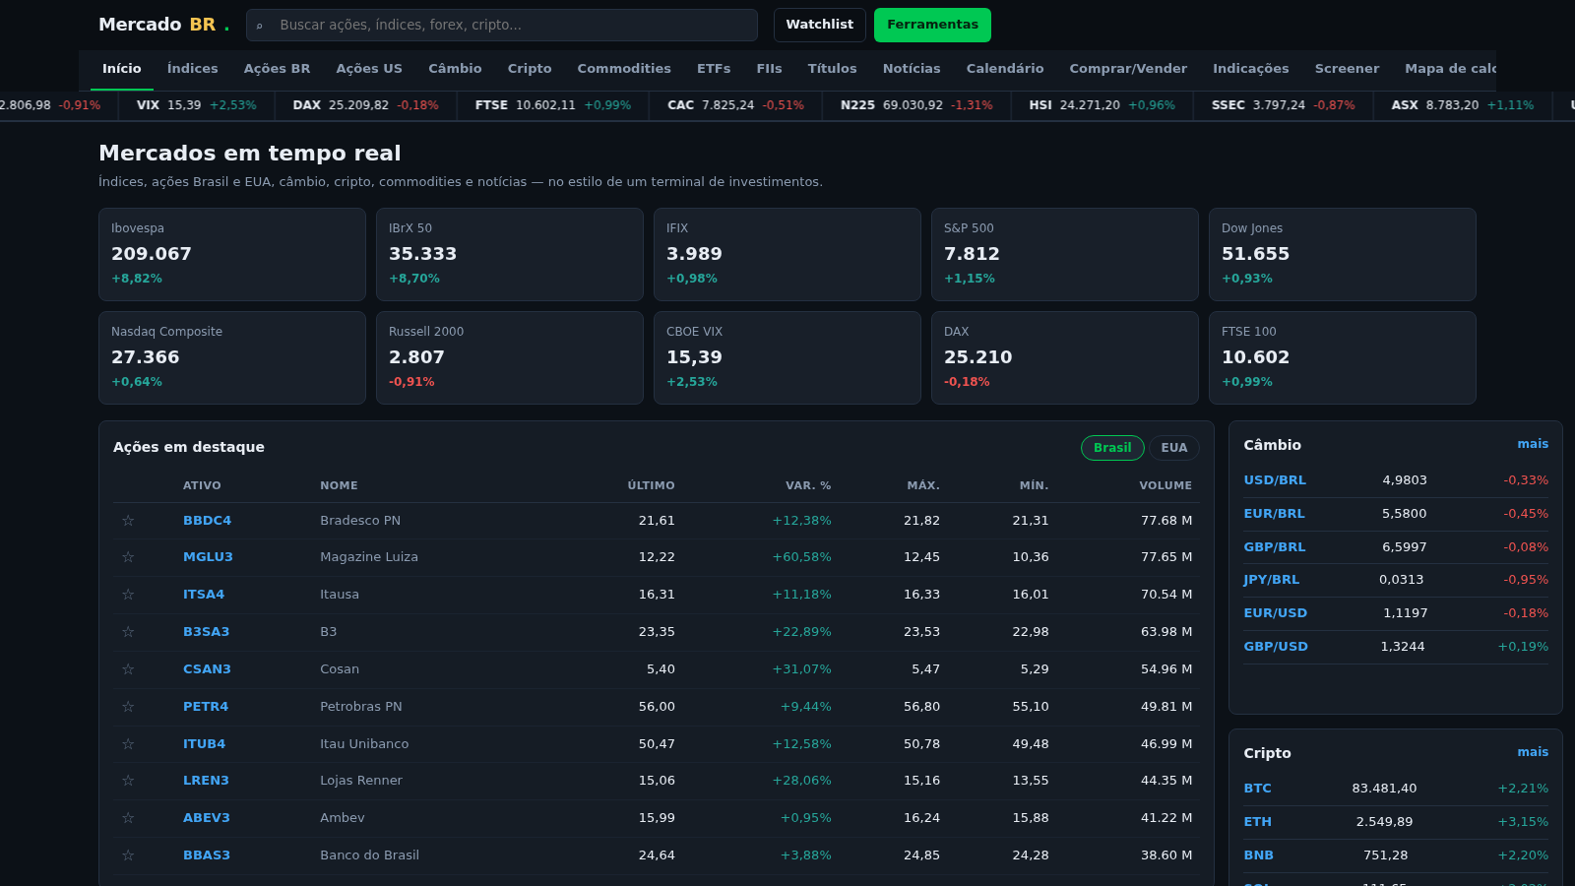Open the Nasdaq Composite card
This screenshot has height=886, width=1575.
pos(232,357)
